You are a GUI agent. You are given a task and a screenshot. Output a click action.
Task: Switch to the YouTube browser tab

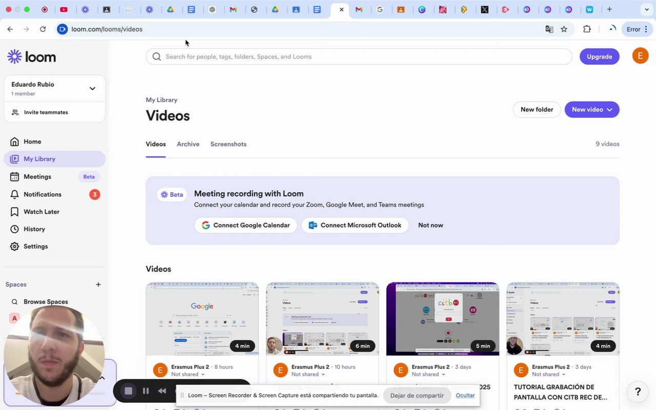(x=64, y=9)
